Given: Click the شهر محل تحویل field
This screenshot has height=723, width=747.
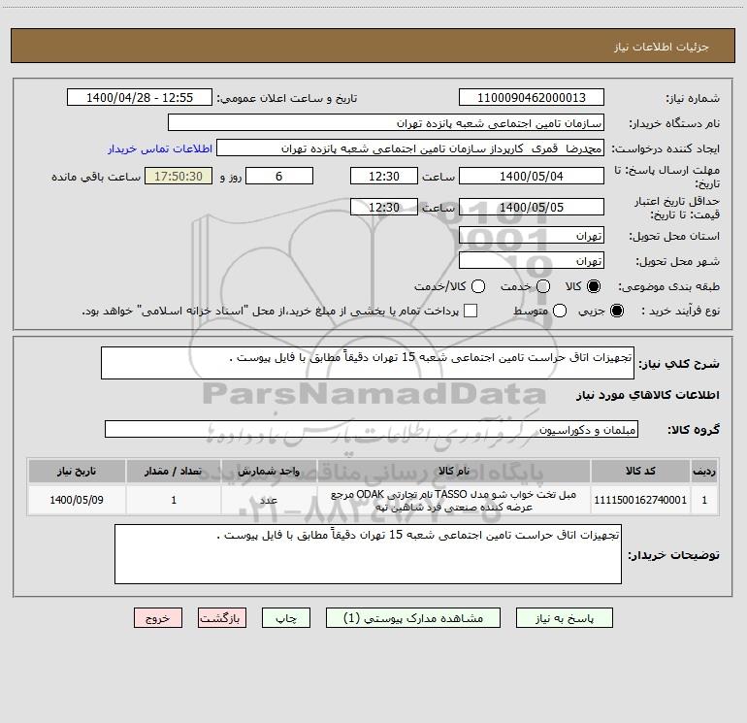Looking at the screenshot, I should tap(532, 261).
